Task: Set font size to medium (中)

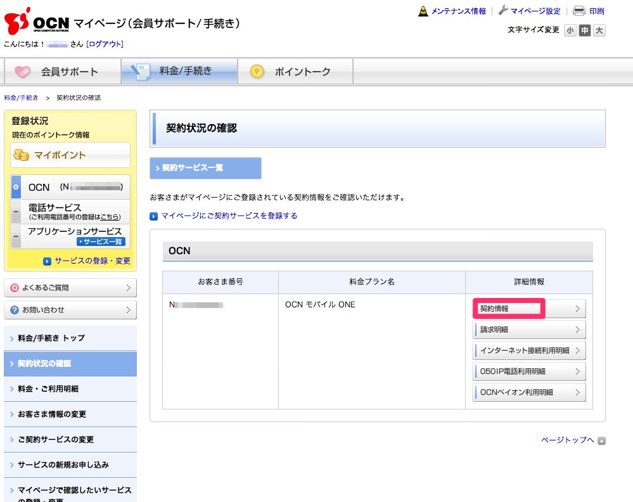Action: click(585, 30)
